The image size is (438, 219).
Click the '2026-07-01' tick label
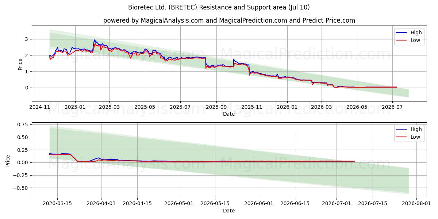[x=336, y=204]
